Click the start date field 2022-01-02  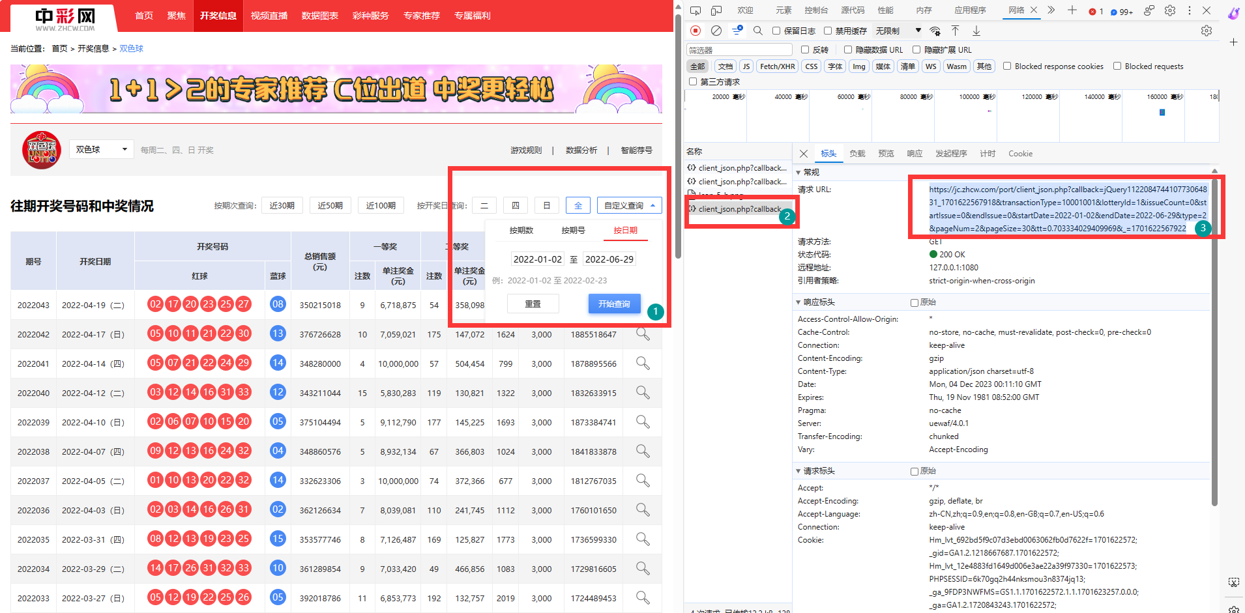[537, 259]
